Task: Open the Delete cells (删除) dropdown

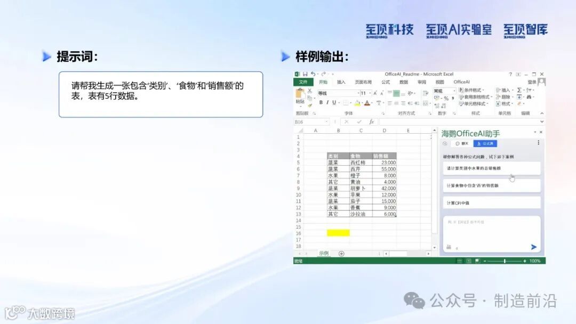Action: (x=505, y=97)
